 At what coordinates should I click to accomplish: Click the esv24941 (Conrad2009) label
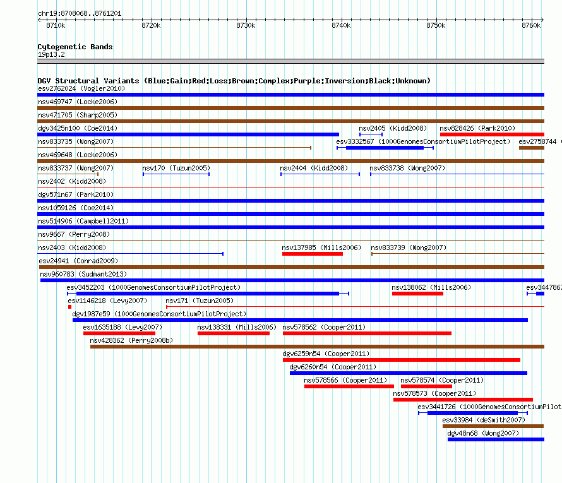point(78,261)
